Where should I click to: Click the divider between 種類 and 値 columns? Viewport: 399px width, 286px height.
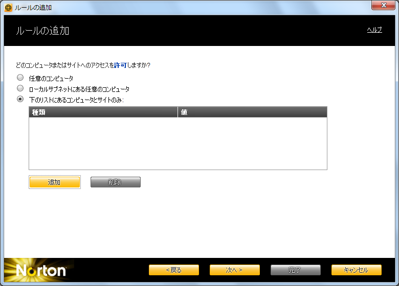pos(178,112)
